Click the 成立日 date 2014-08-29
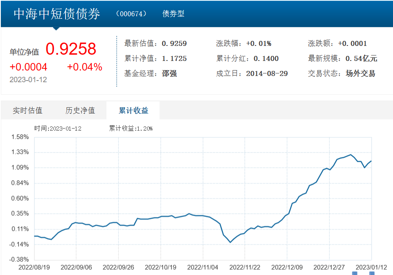The width and height of the screenshot is (393, 275). [267, 73]
